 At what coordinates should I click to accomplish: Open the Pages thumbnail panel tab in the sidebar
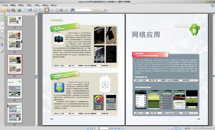(x=2, y=25)
